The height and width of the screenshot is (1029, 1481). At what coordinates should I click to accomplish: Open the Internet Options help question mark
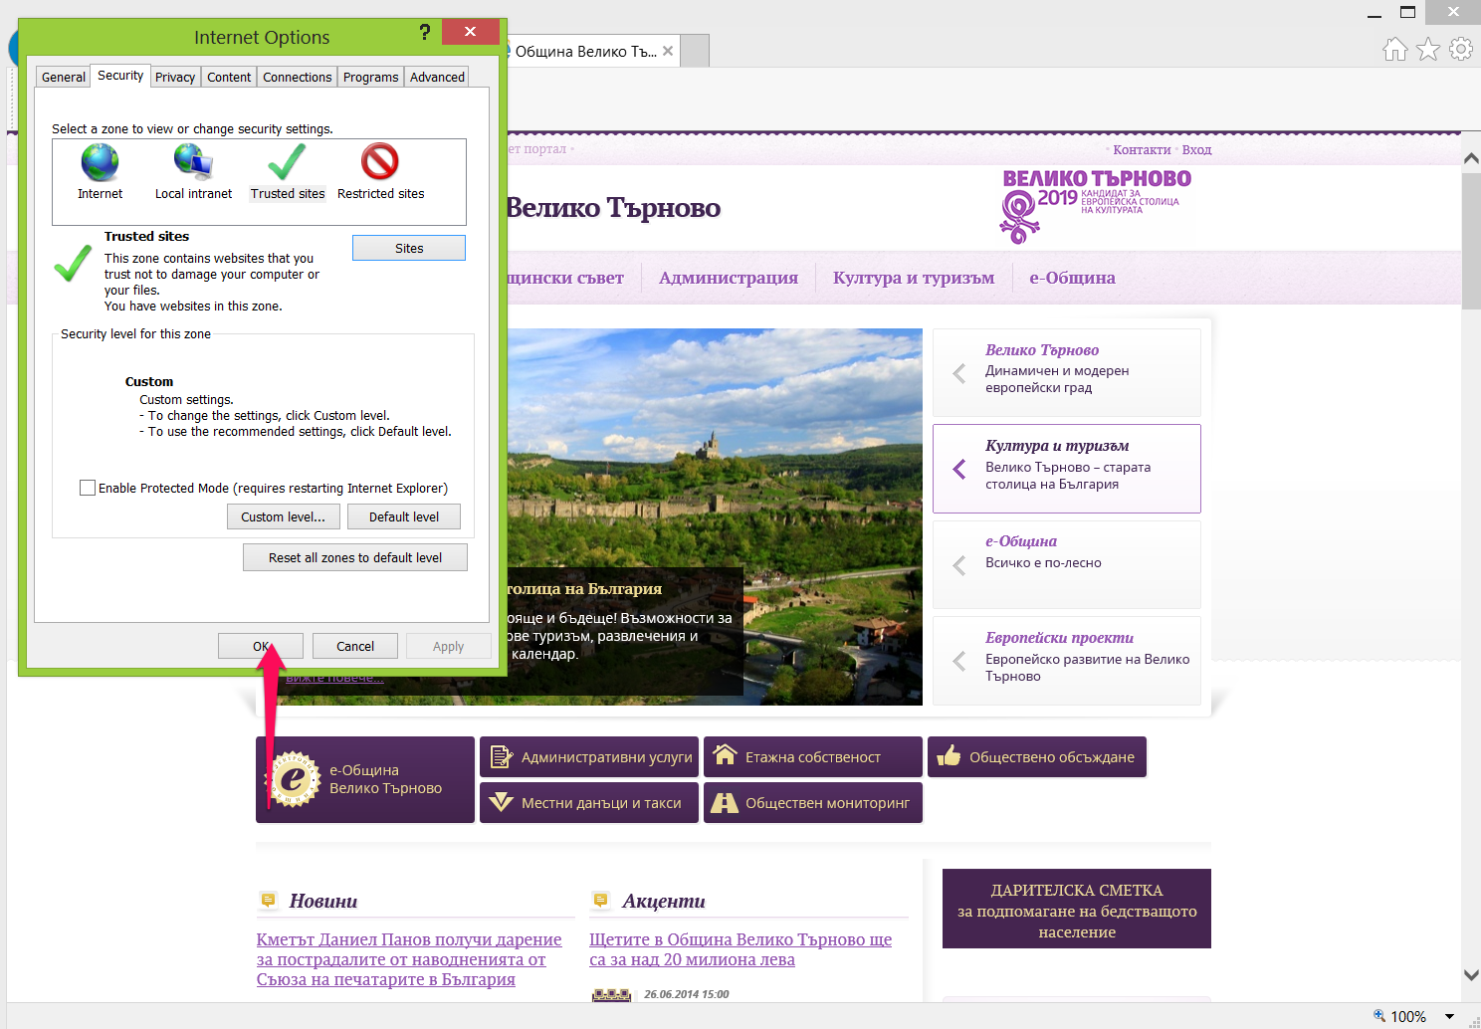tap(425, 32)
